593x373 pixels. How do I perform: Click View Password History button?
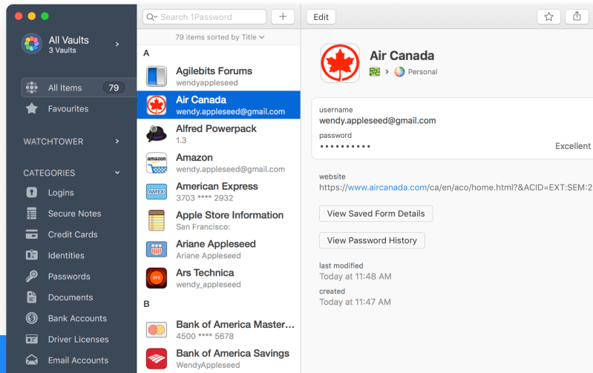[x=372, y=240]
